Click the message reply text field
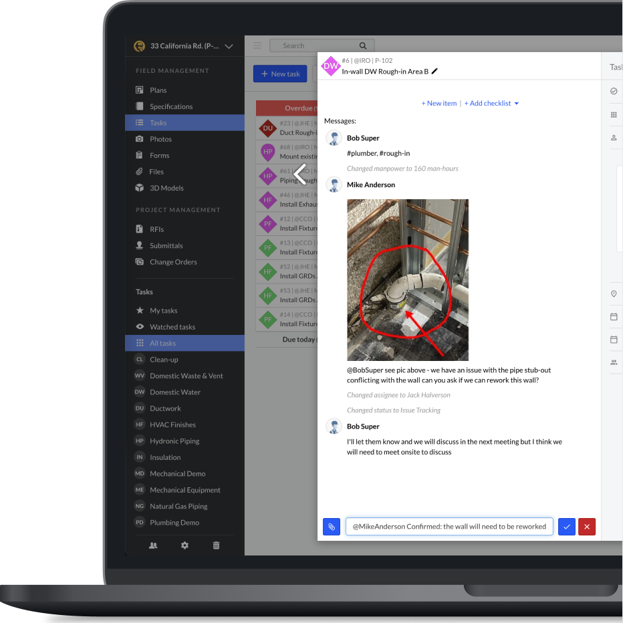 (x=449, y=527)
